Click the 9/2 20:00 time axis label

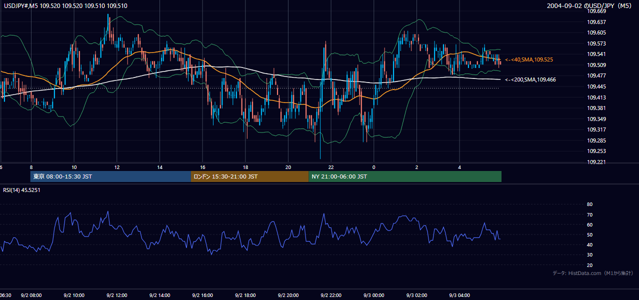click(288, 295)
